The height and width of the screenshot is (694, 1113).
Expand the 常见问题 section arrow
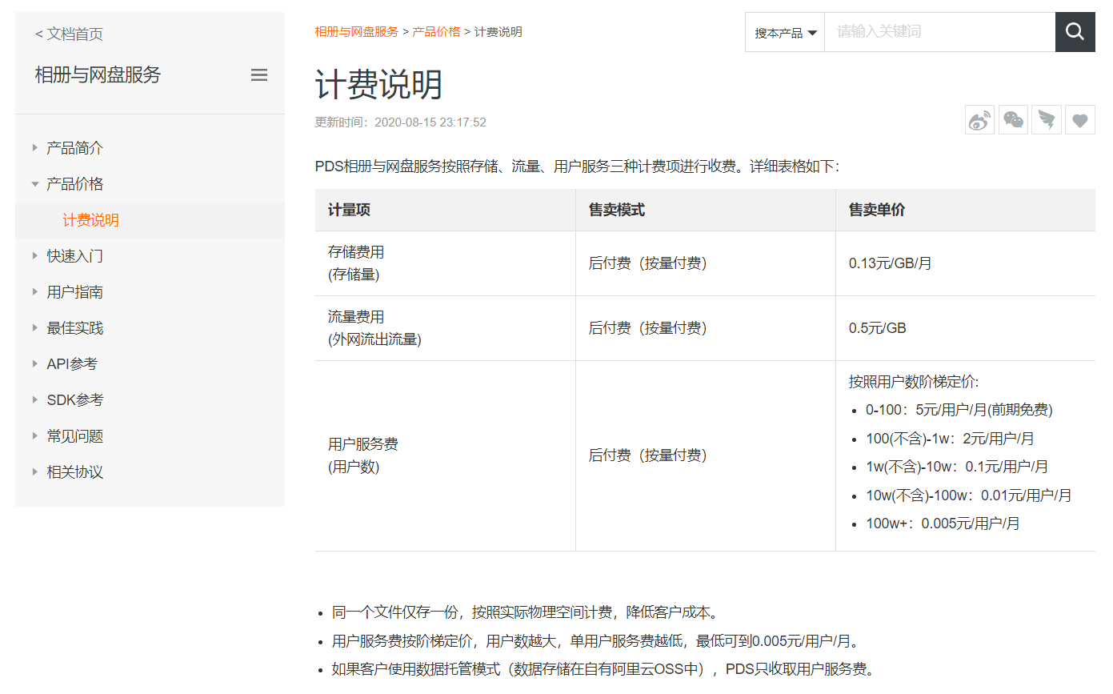click(x=35, y=435)
